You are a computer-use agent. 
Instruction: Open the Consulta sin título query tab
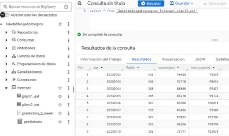(x=106, y=3)
